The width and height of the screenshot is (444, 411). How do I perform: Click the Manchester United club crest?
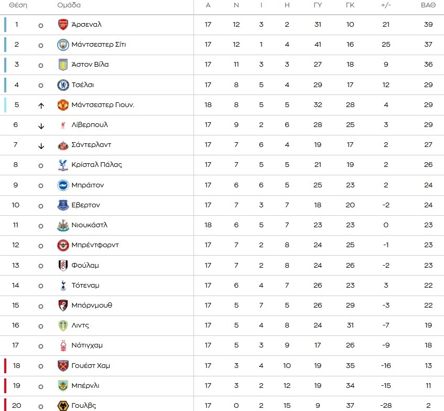pyautogui.click(x=63, y=105)
